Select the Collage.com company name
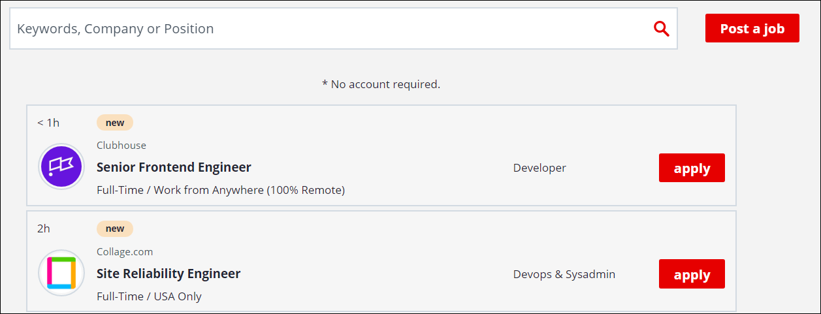 [x=125, y=251]
